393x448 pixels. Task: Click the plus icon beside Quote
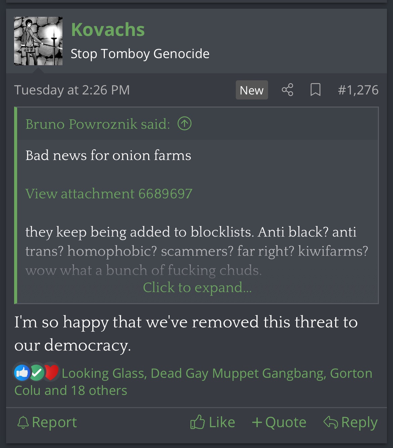(257, 422)
